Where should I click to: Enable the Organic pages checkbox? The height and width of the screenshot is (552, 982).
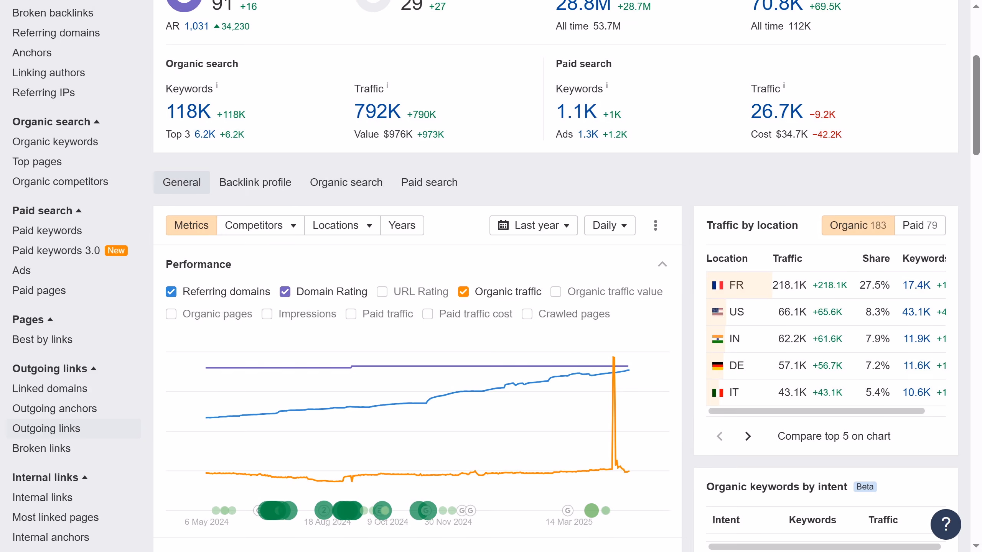tap(171, 314)
